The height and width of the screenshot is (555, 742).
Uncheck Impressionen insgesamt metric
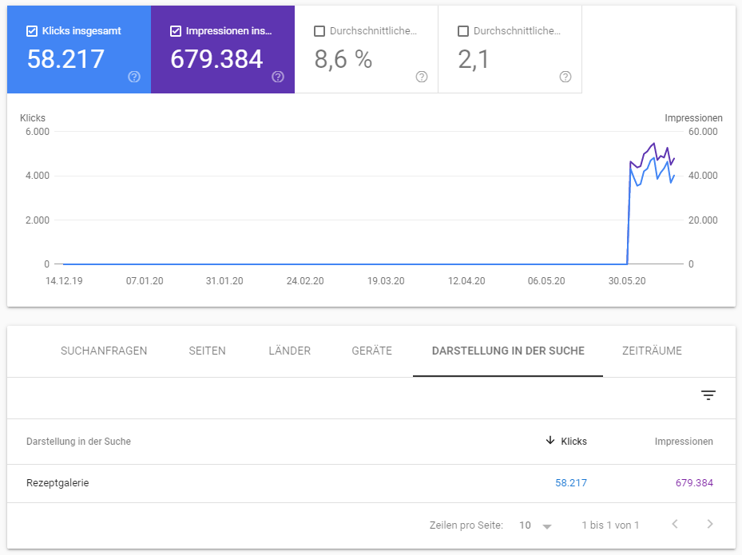click(176, 30)
